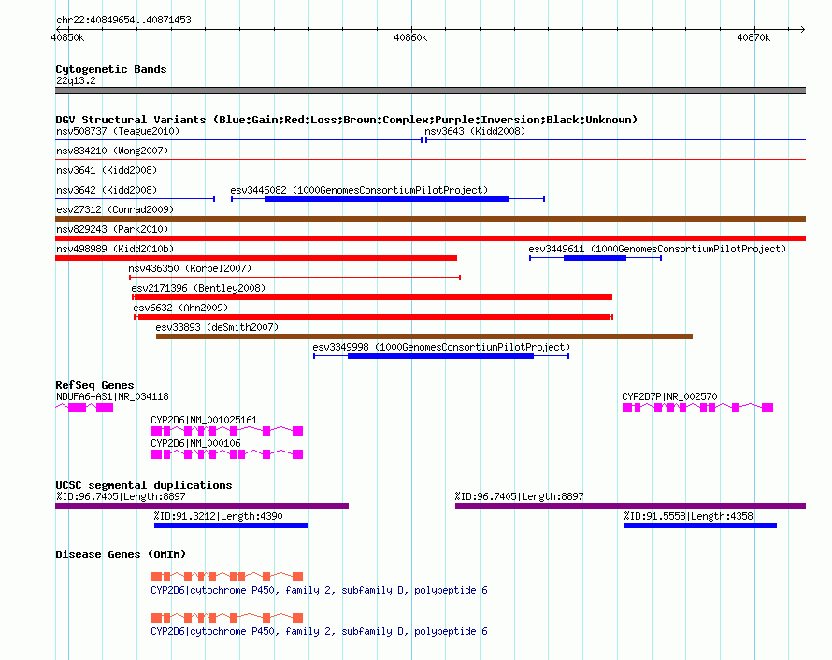Screen dimensions: 832x660
Task: Select the 22q13.2 cytogenetic band bar
Action: 430,91
